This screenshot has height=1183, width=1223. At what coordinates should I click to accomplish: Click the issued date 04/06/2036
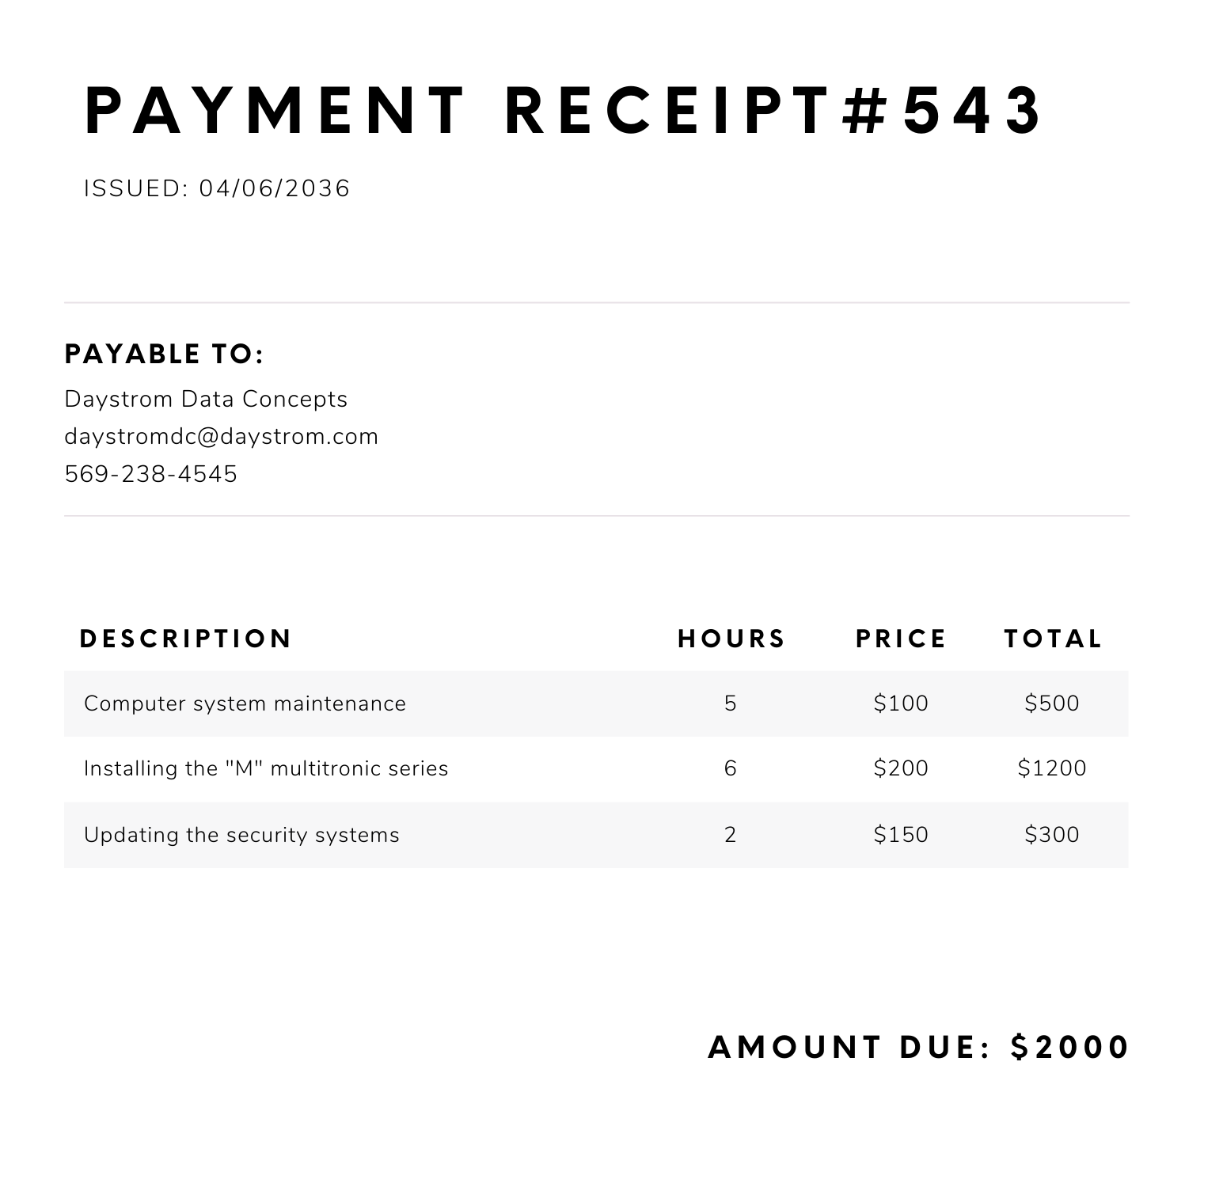coord(274,188)
